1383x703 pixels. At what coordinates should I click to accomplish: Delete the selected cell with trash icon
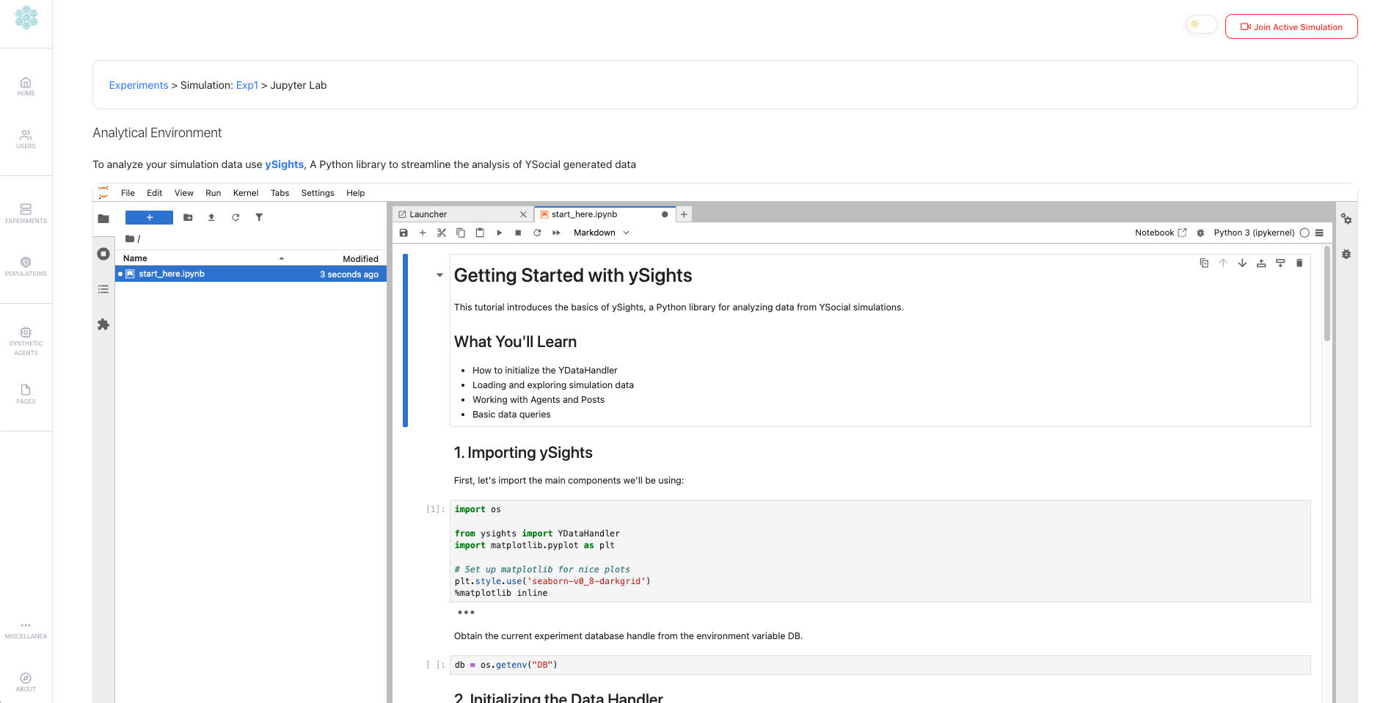pos(1299,263)
